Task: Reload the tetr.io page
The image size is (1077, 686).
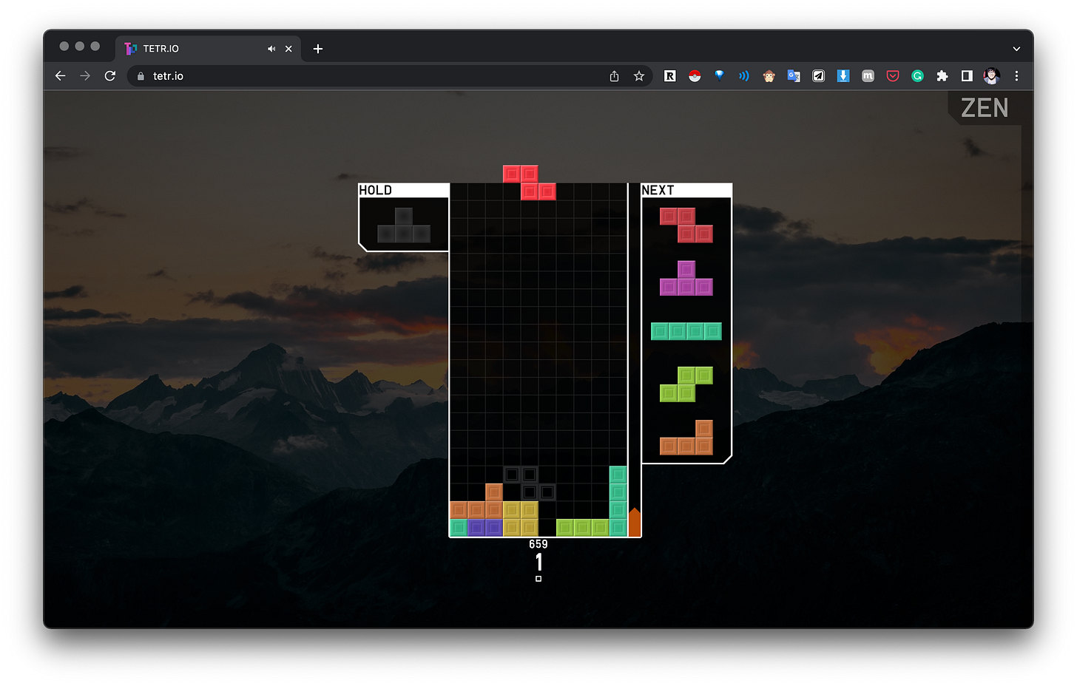Action: tap(110, 76)
